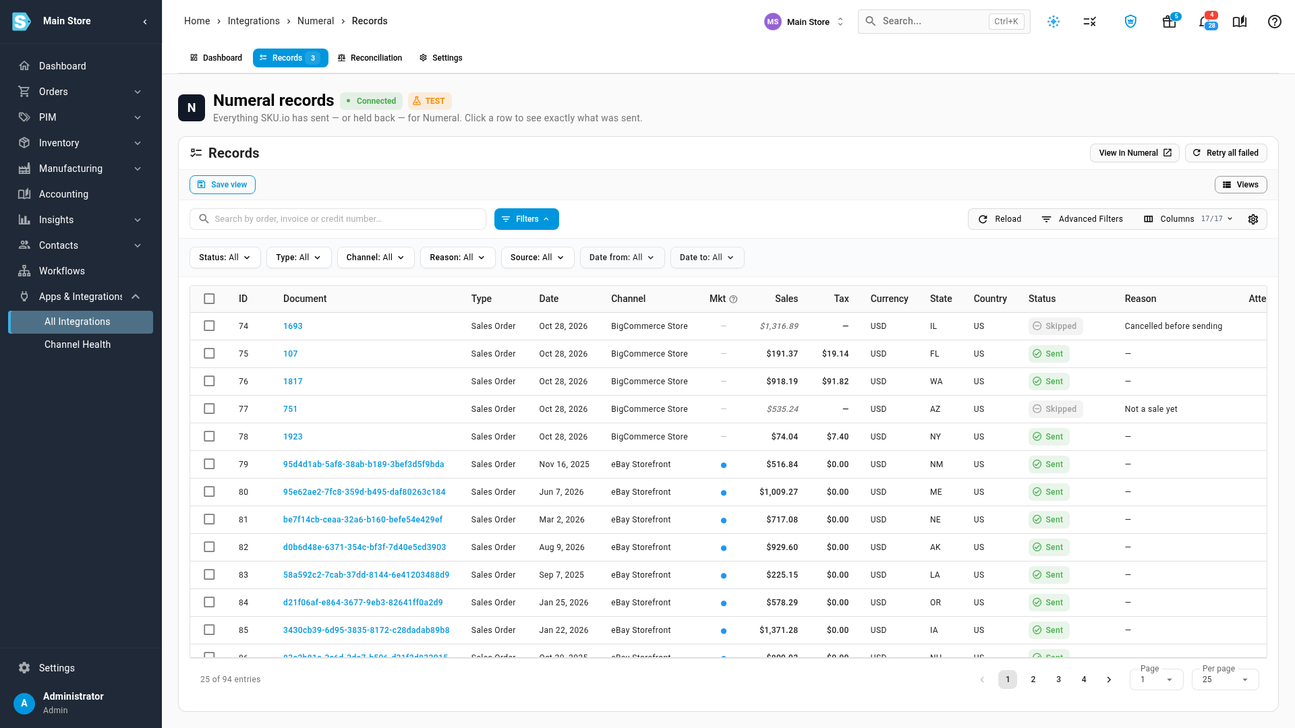The image size is (1295, 728).
Task: Open the documentation book icon
Action: (x=1240, y=22)
